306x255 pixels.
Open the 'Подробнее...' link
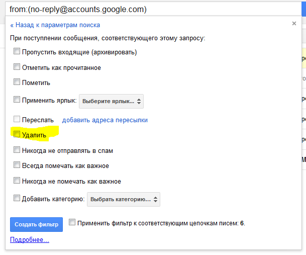click(x=30, y=240)
